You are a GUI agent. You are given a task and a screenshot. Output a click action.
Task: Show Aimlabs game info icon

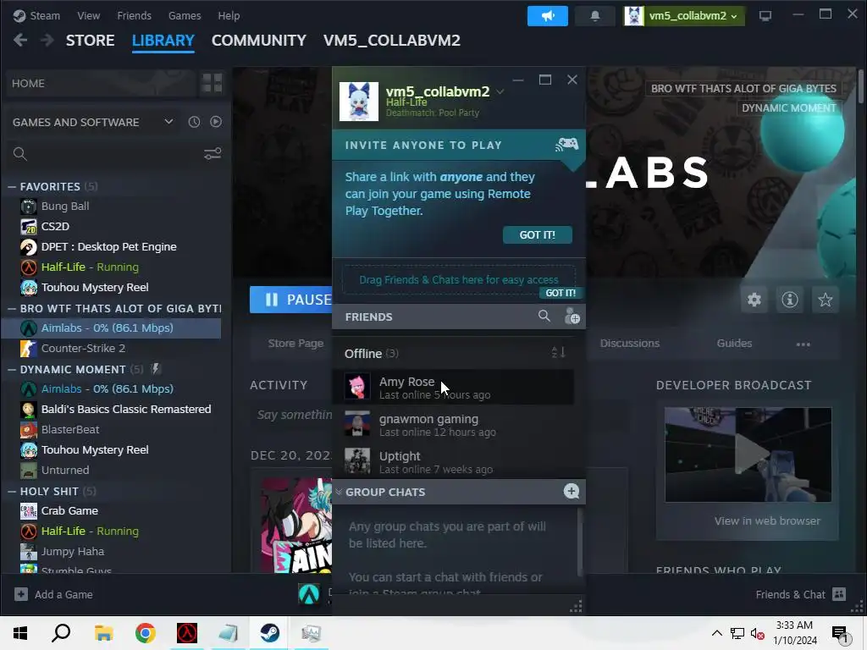pyautogui.click(x=790, y=300)
